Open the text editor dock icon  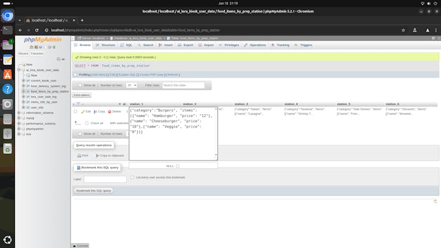coord(8,60)
